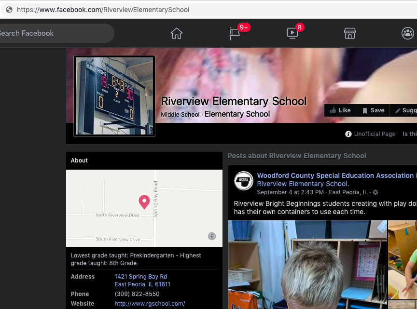Click the 'Lowest grade taught' description text
The height and width of the screenshot is (309, 417).
136,259
